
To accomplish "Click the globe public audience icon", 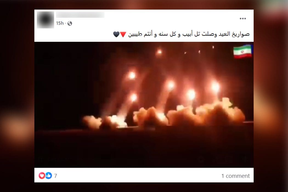I will coord(70,23).
